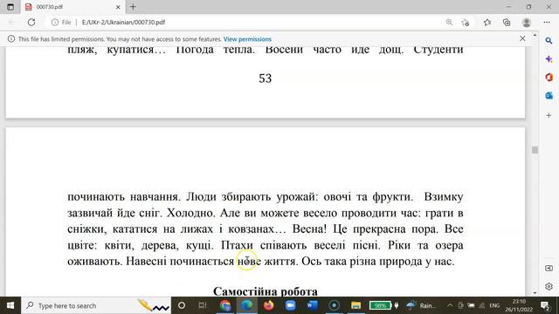Viewport: 559px width, 314px height.
Task: Click the word "життя." in the last line
Action: (x=280, y=262)
